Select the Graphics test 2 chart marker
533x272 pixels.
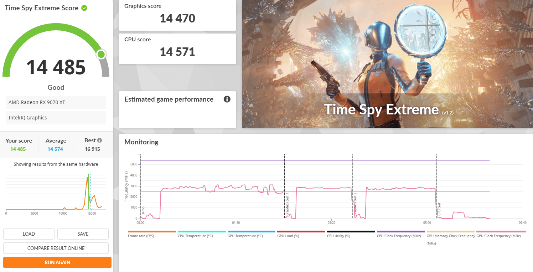[355, 205]
